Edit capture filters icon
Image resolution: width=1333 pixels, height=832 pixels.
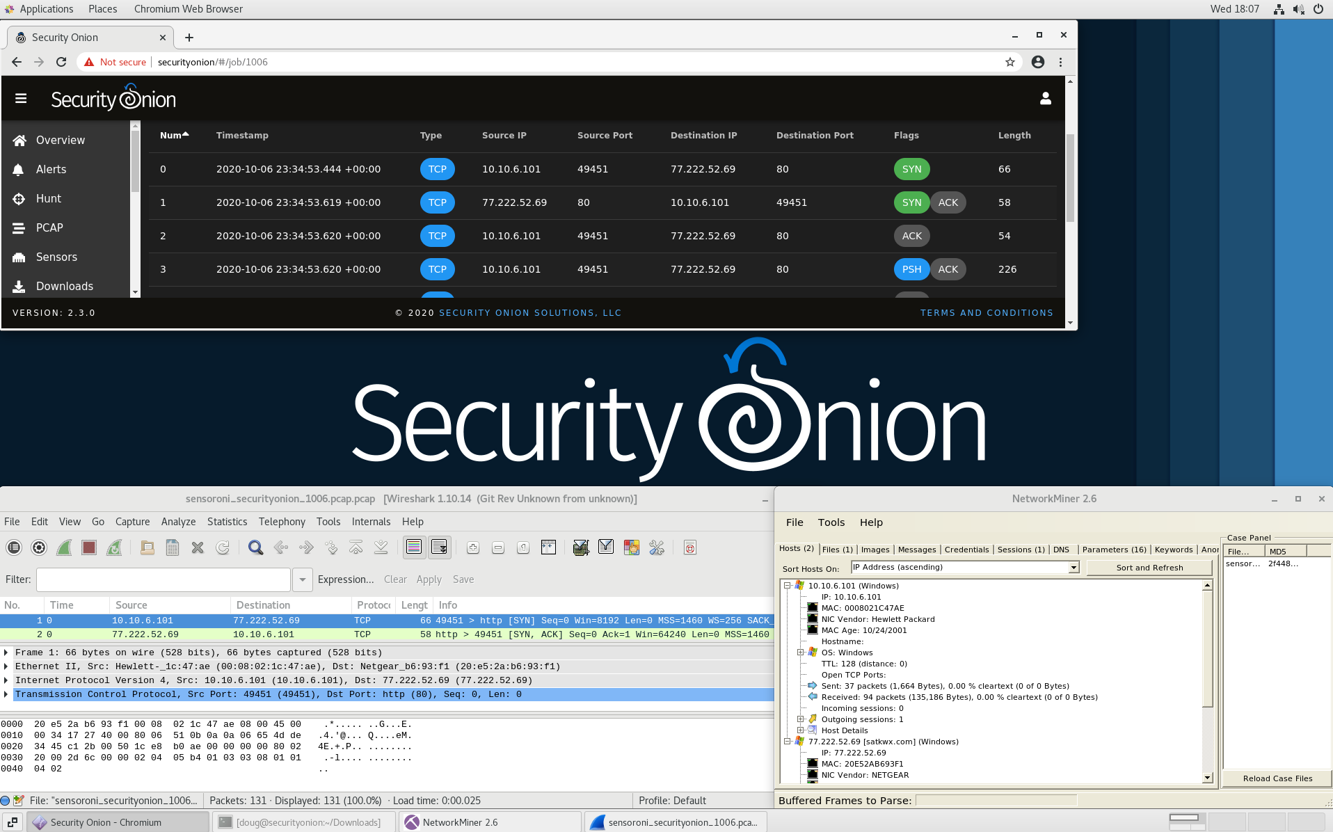581,547
